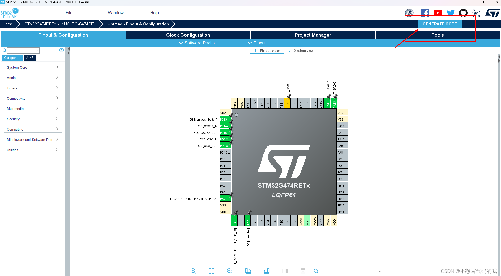
Task: Go to Home breadcrumb
Action: (8, 24)
